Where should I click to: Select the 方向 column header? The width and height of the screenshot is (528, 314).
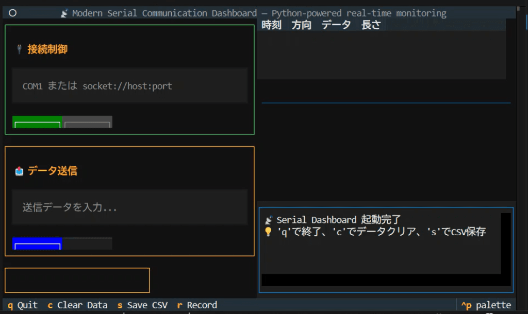click(x=301, y=24)
